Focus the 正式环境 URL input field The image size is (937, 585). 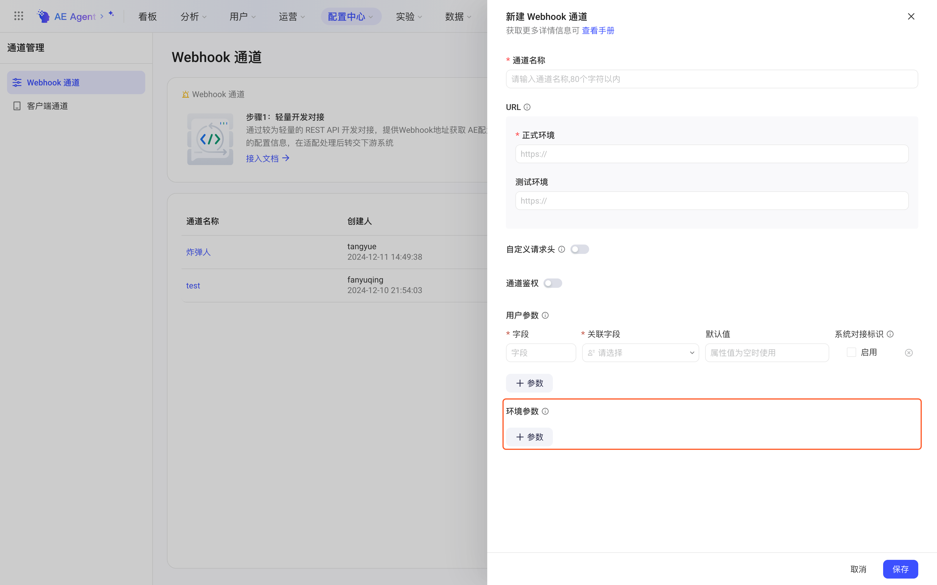(x=712, y=154)
